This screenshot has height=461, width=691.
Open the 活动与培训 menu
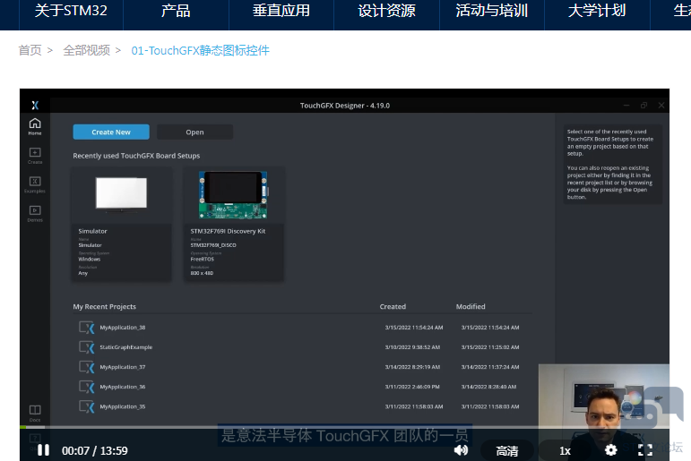pyautogui.click(x=492, y=11)
